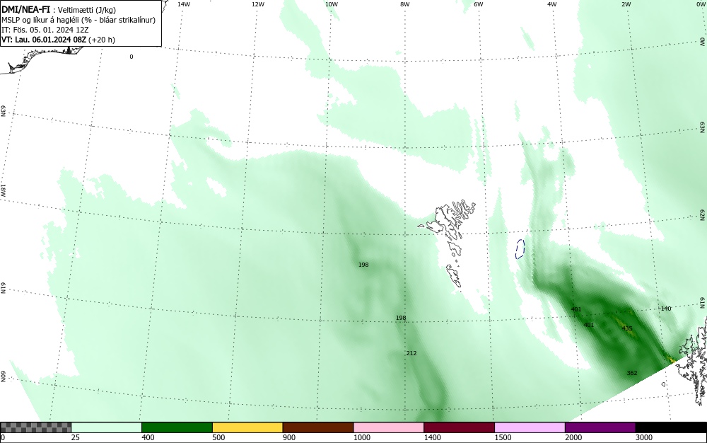The height and width of the screenshot is (443, 707).
Task: Click the 435 value label on map
Action: [626, 328]
